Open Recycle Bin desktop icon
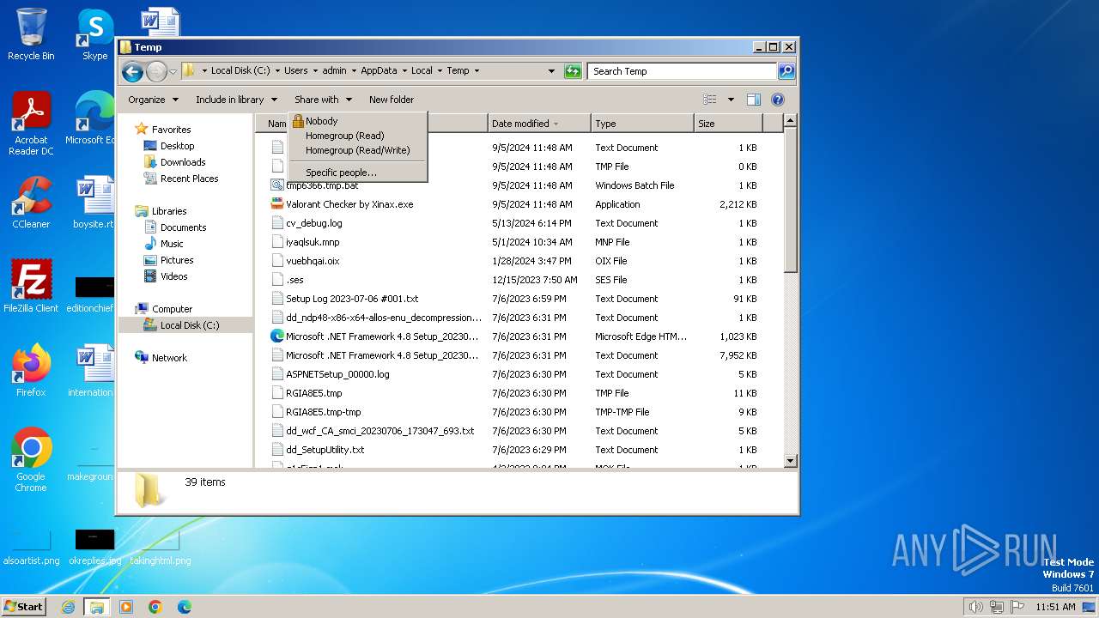1099x618 pixels. coord(31,34)
